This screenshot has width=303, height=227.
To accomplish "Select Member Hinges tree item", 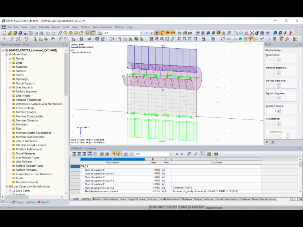I will 26,112.
